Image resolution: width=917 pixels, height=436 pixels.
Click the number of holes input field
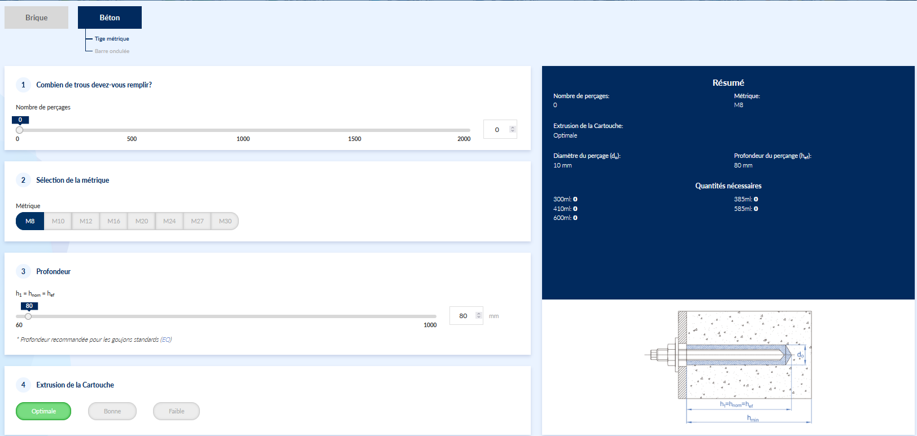[x=497, y=130]
